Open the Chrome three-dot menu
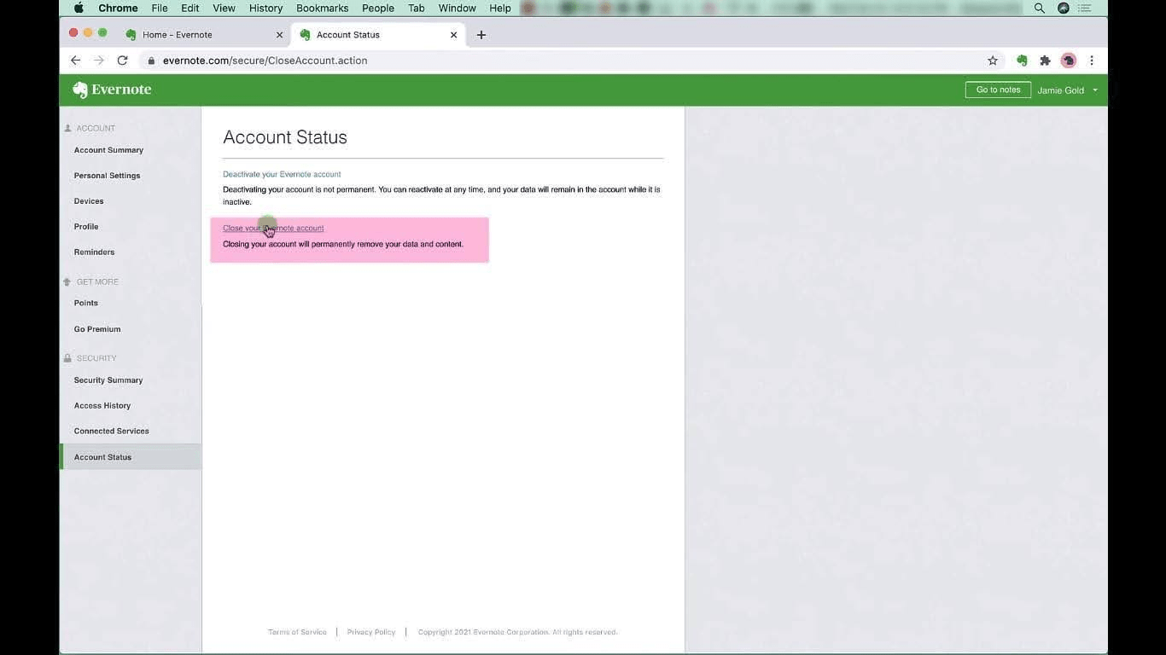Screen dimensions: 1166x655 coord(1092,61)
